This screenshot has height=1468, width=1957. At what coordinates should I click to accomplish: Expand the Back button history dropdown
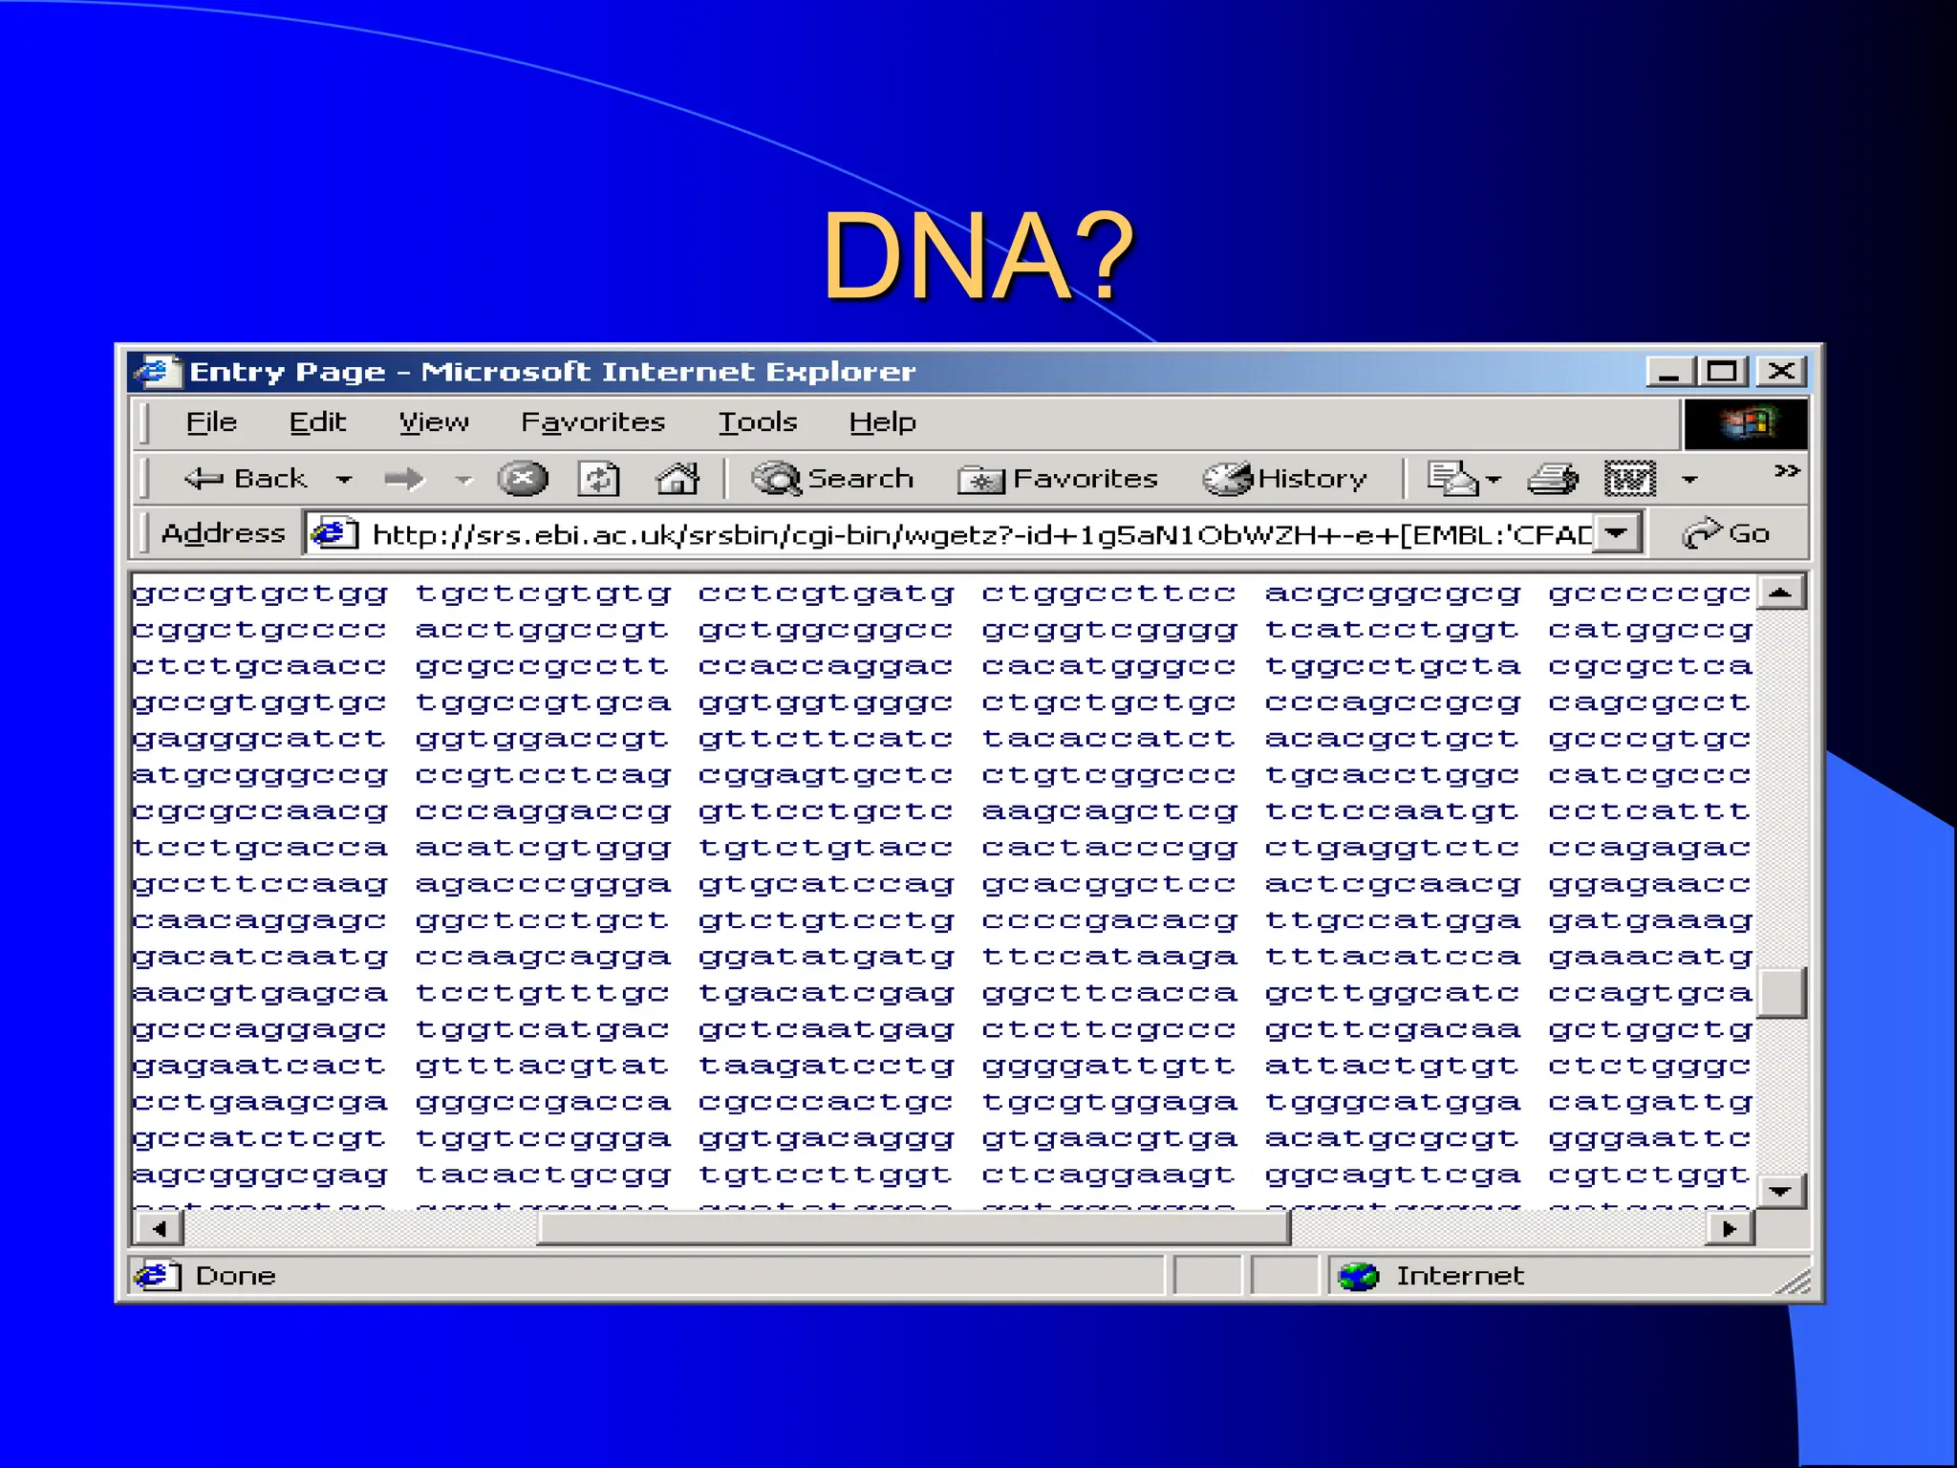pyautogui.click(x=344, y=479)
